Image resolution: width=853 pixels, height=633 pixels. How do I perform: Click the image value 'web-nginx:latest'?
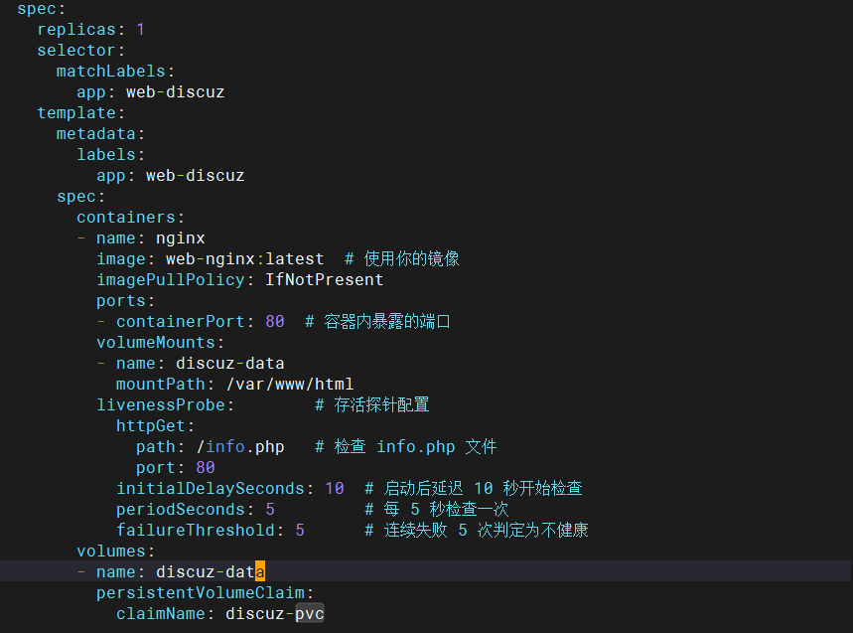tap(245, 259)
